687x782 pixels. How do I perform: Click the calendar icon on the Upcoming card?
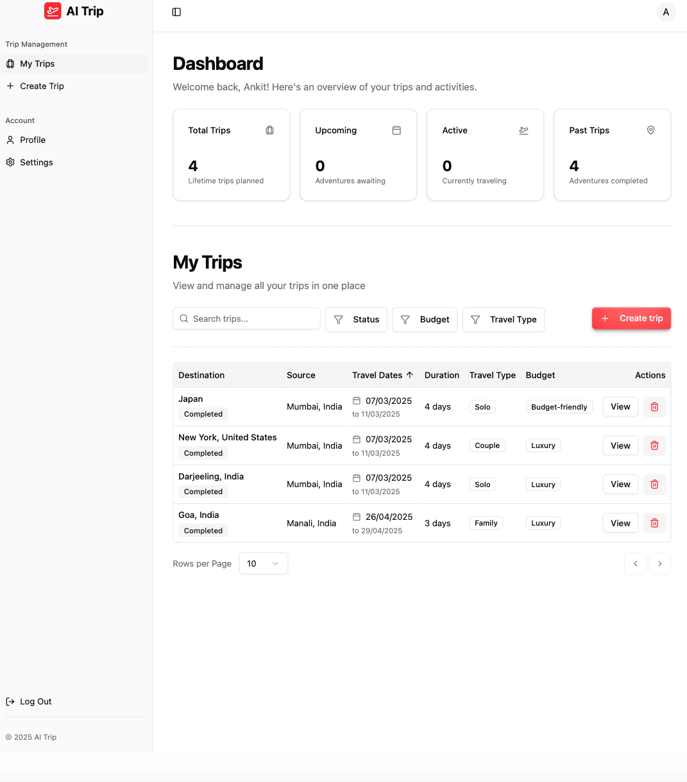pos(396,129)
